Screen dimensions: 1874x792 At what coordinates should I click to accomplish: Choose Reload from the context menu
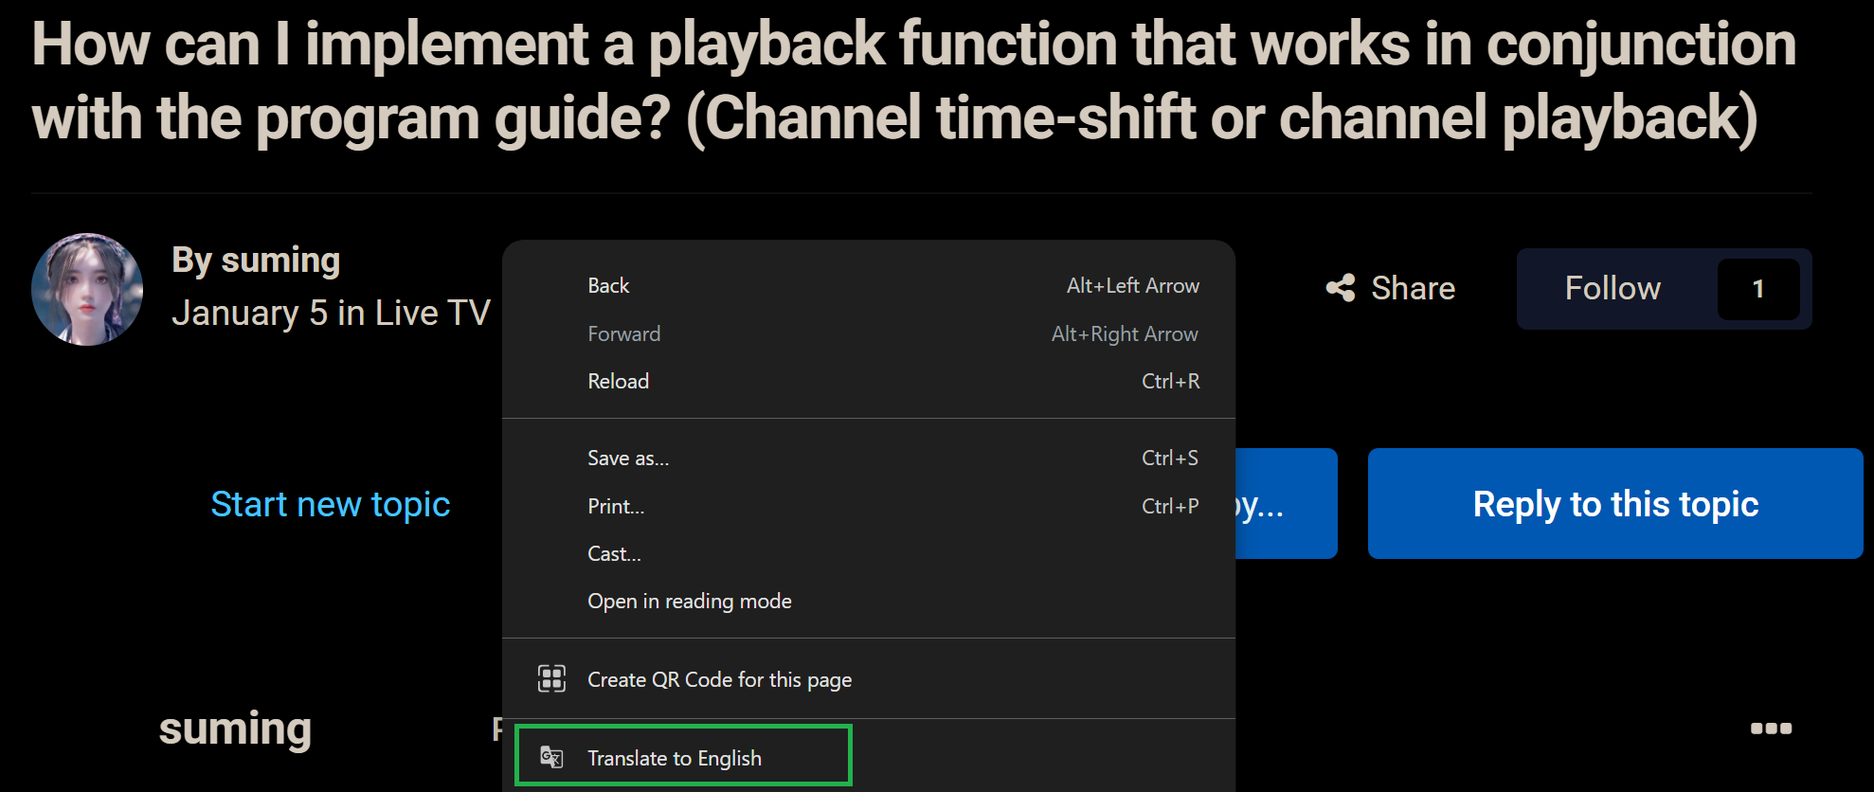tap(618, 382)
